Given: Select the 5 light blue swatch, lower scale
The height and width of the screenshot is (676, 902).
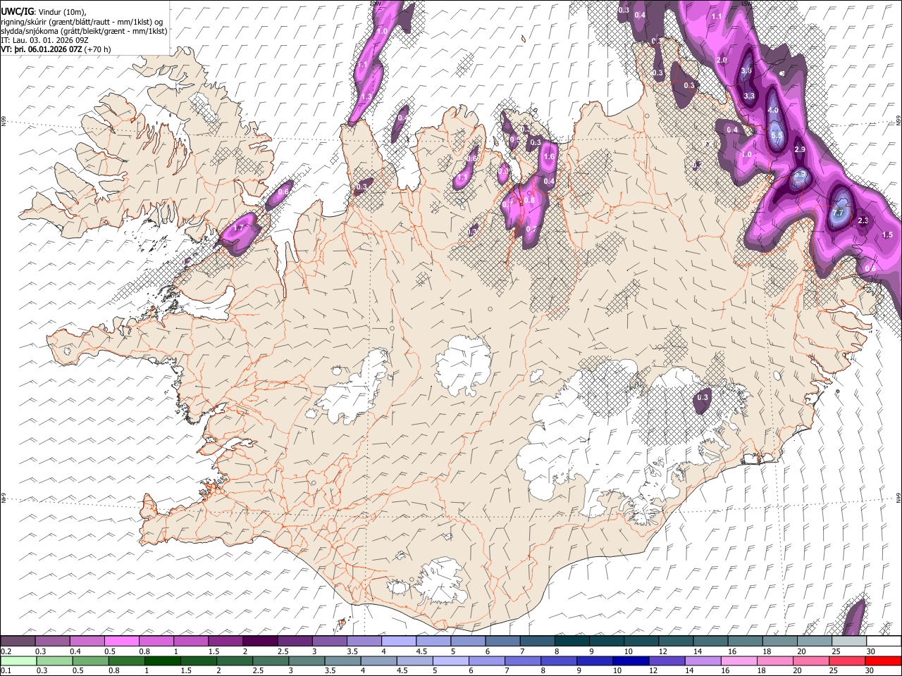Looking at the screenshot, I should (450, 661).
